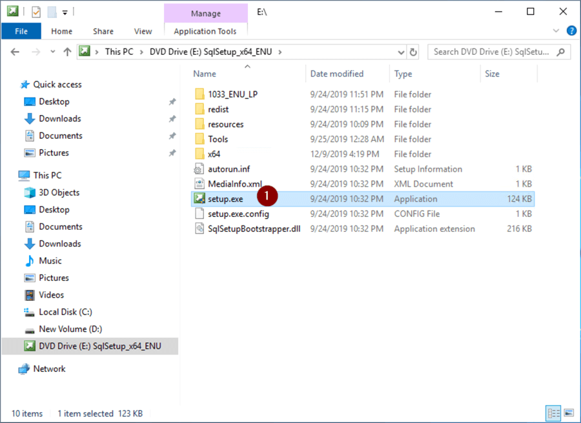Click the Properties quick access toolbar icon
The image size is (581, 423).
tap(36, 12)
